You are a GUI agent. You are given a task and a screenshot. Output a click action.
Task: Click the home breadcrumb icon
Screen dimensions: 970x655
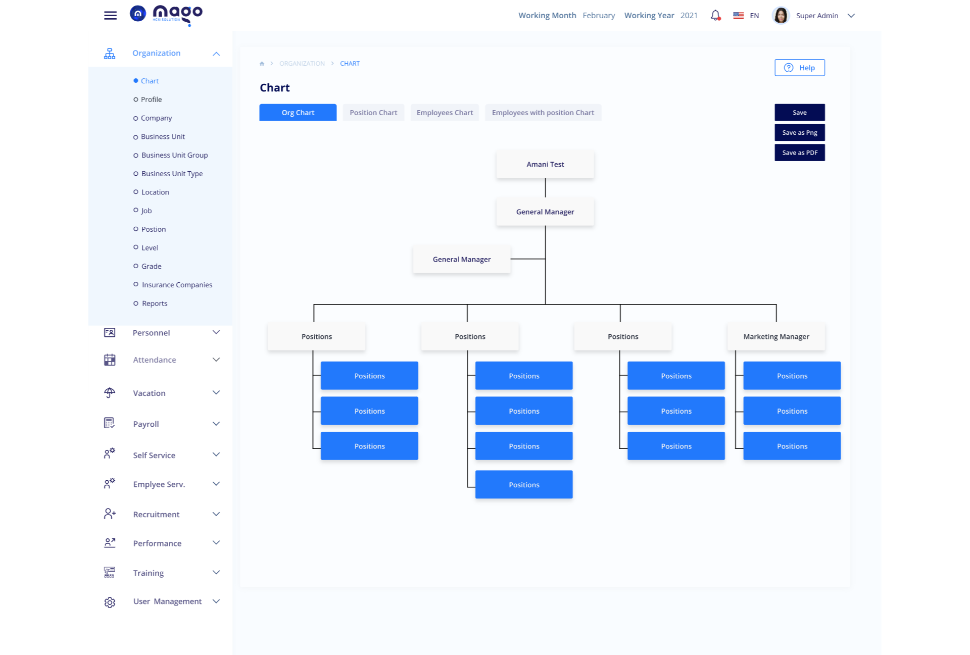[262, 63]
